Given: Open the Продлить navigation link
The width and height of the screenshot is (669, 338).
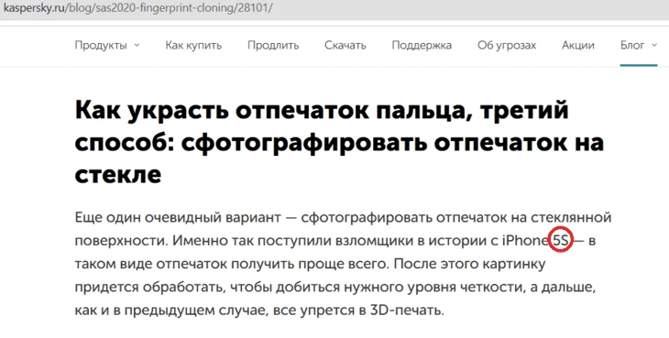Looking at the screenshot, I should coord(273,46).
